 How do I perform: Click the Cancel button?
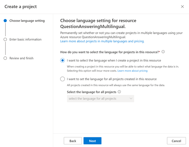176,141
